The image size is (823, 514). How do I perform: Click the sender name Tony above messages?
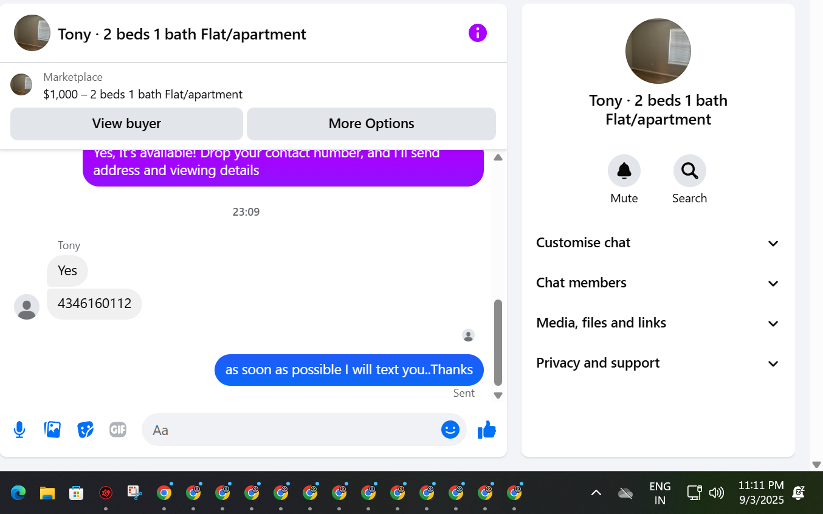pyautogui.click(x=69, y=245)
